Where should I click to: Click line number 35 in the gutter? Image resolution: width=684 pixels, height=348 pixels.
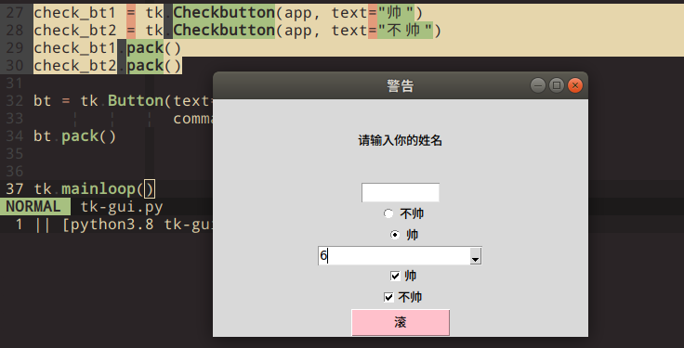[x=14, y=154]
